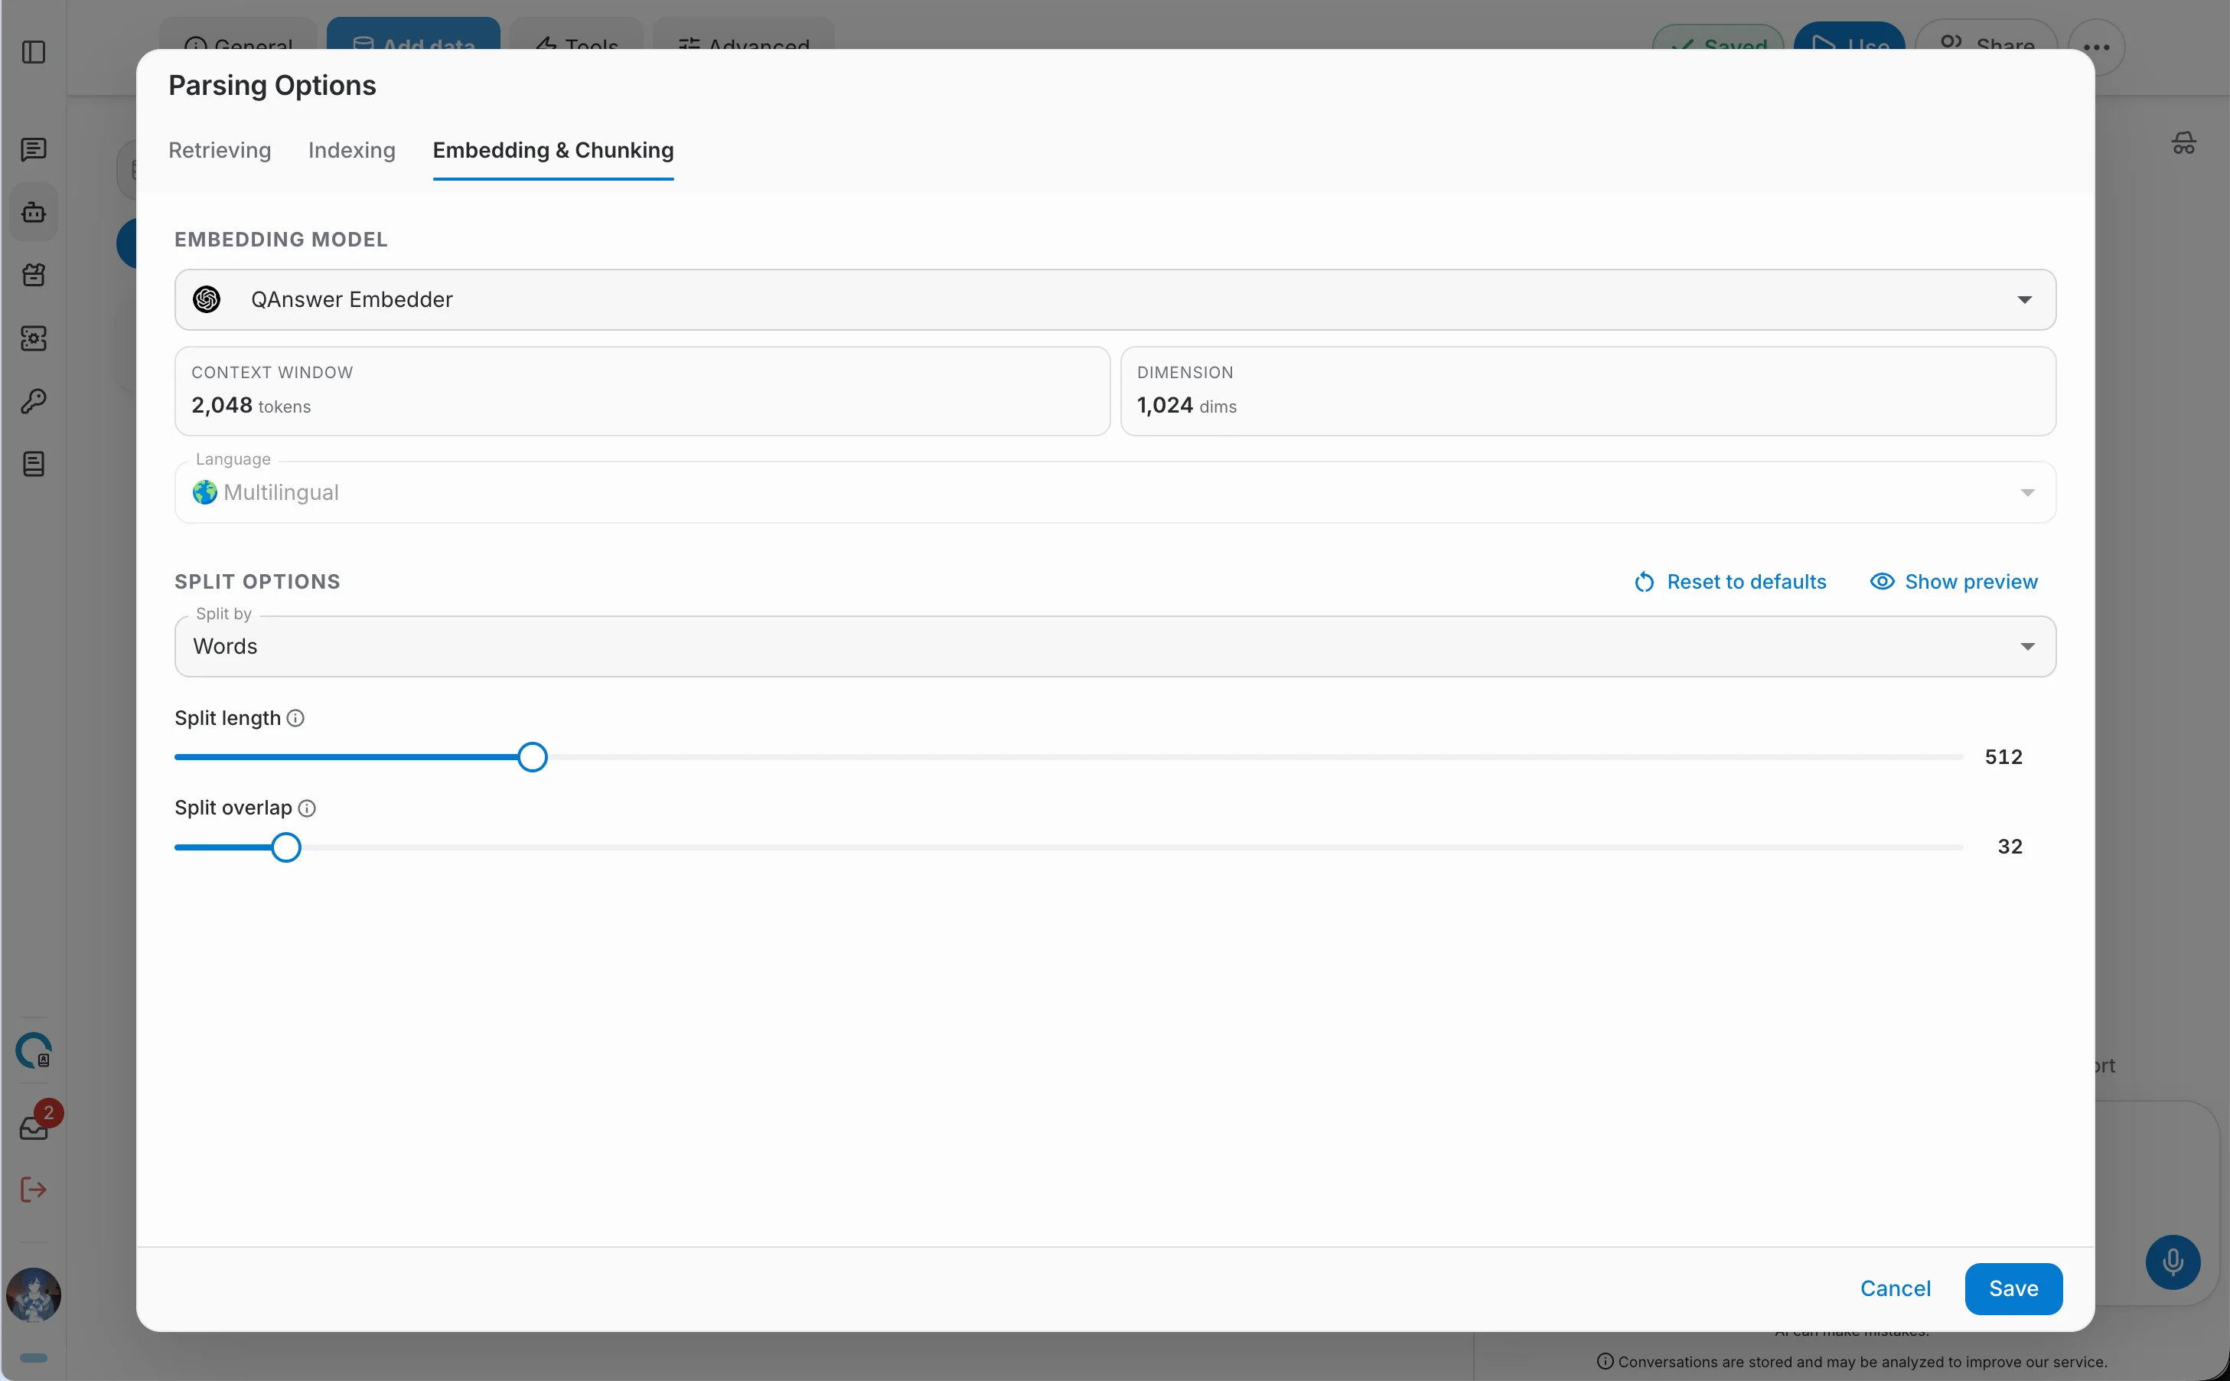This screenshot has height=1381, width=2230.
Task: Show info for Split overlap
Action: 308,808
